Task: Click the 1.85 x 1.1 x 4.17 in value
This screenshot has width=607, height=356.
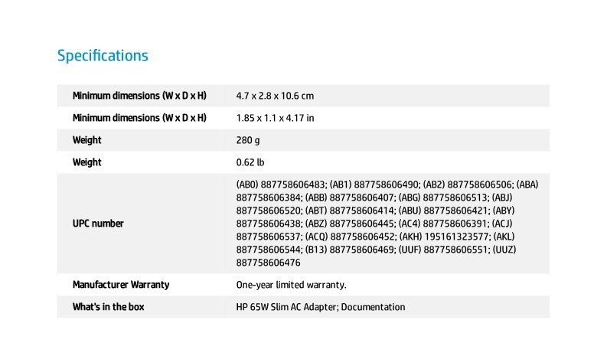Action: click(x=276, y=118)
